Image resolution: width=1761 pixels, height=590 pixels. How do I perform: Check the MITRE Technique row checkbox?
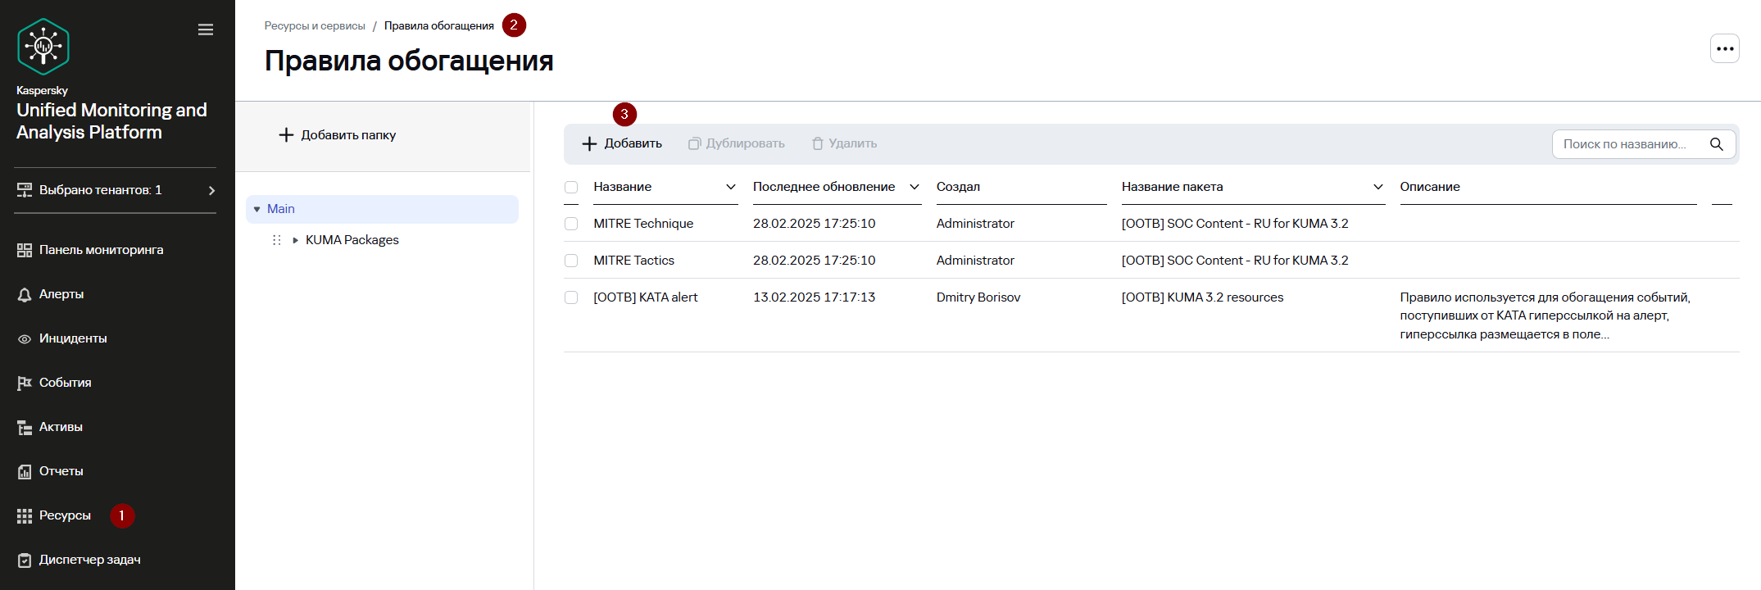click(x=571, y=224)
